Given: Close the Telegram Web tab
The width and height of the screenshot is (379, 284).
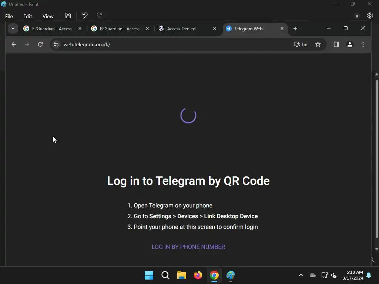Looking at the screenshot, I should (x=282, y=28).
